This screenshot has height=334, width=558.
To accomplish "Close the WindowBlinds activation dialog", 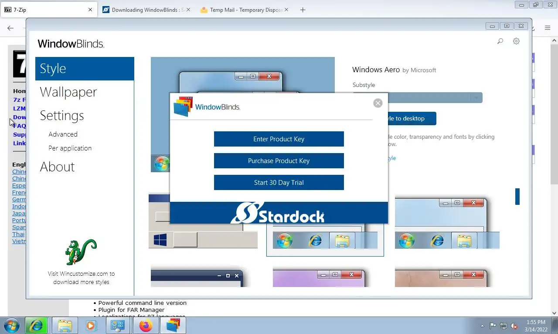I will pos(378,103).
